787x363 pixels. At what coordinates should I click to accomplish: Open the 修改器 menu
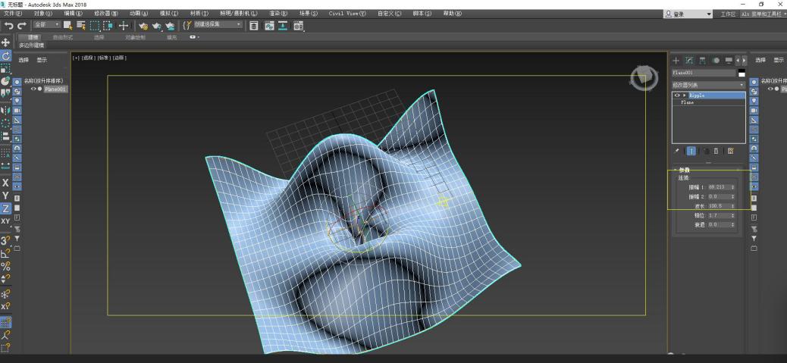[106, 14]
